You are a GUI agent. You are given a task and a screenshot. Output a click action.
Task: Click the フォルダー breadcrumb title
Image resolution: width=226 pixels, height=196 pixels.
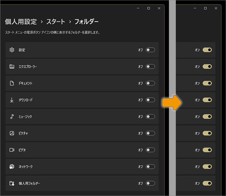[x=86, y=22]
